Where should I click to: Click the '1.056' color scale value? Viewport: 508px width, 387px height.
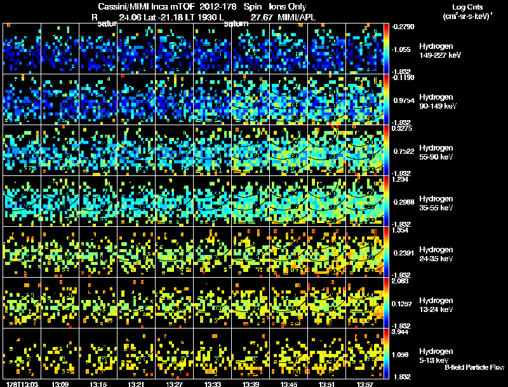[x=400, y=355]
